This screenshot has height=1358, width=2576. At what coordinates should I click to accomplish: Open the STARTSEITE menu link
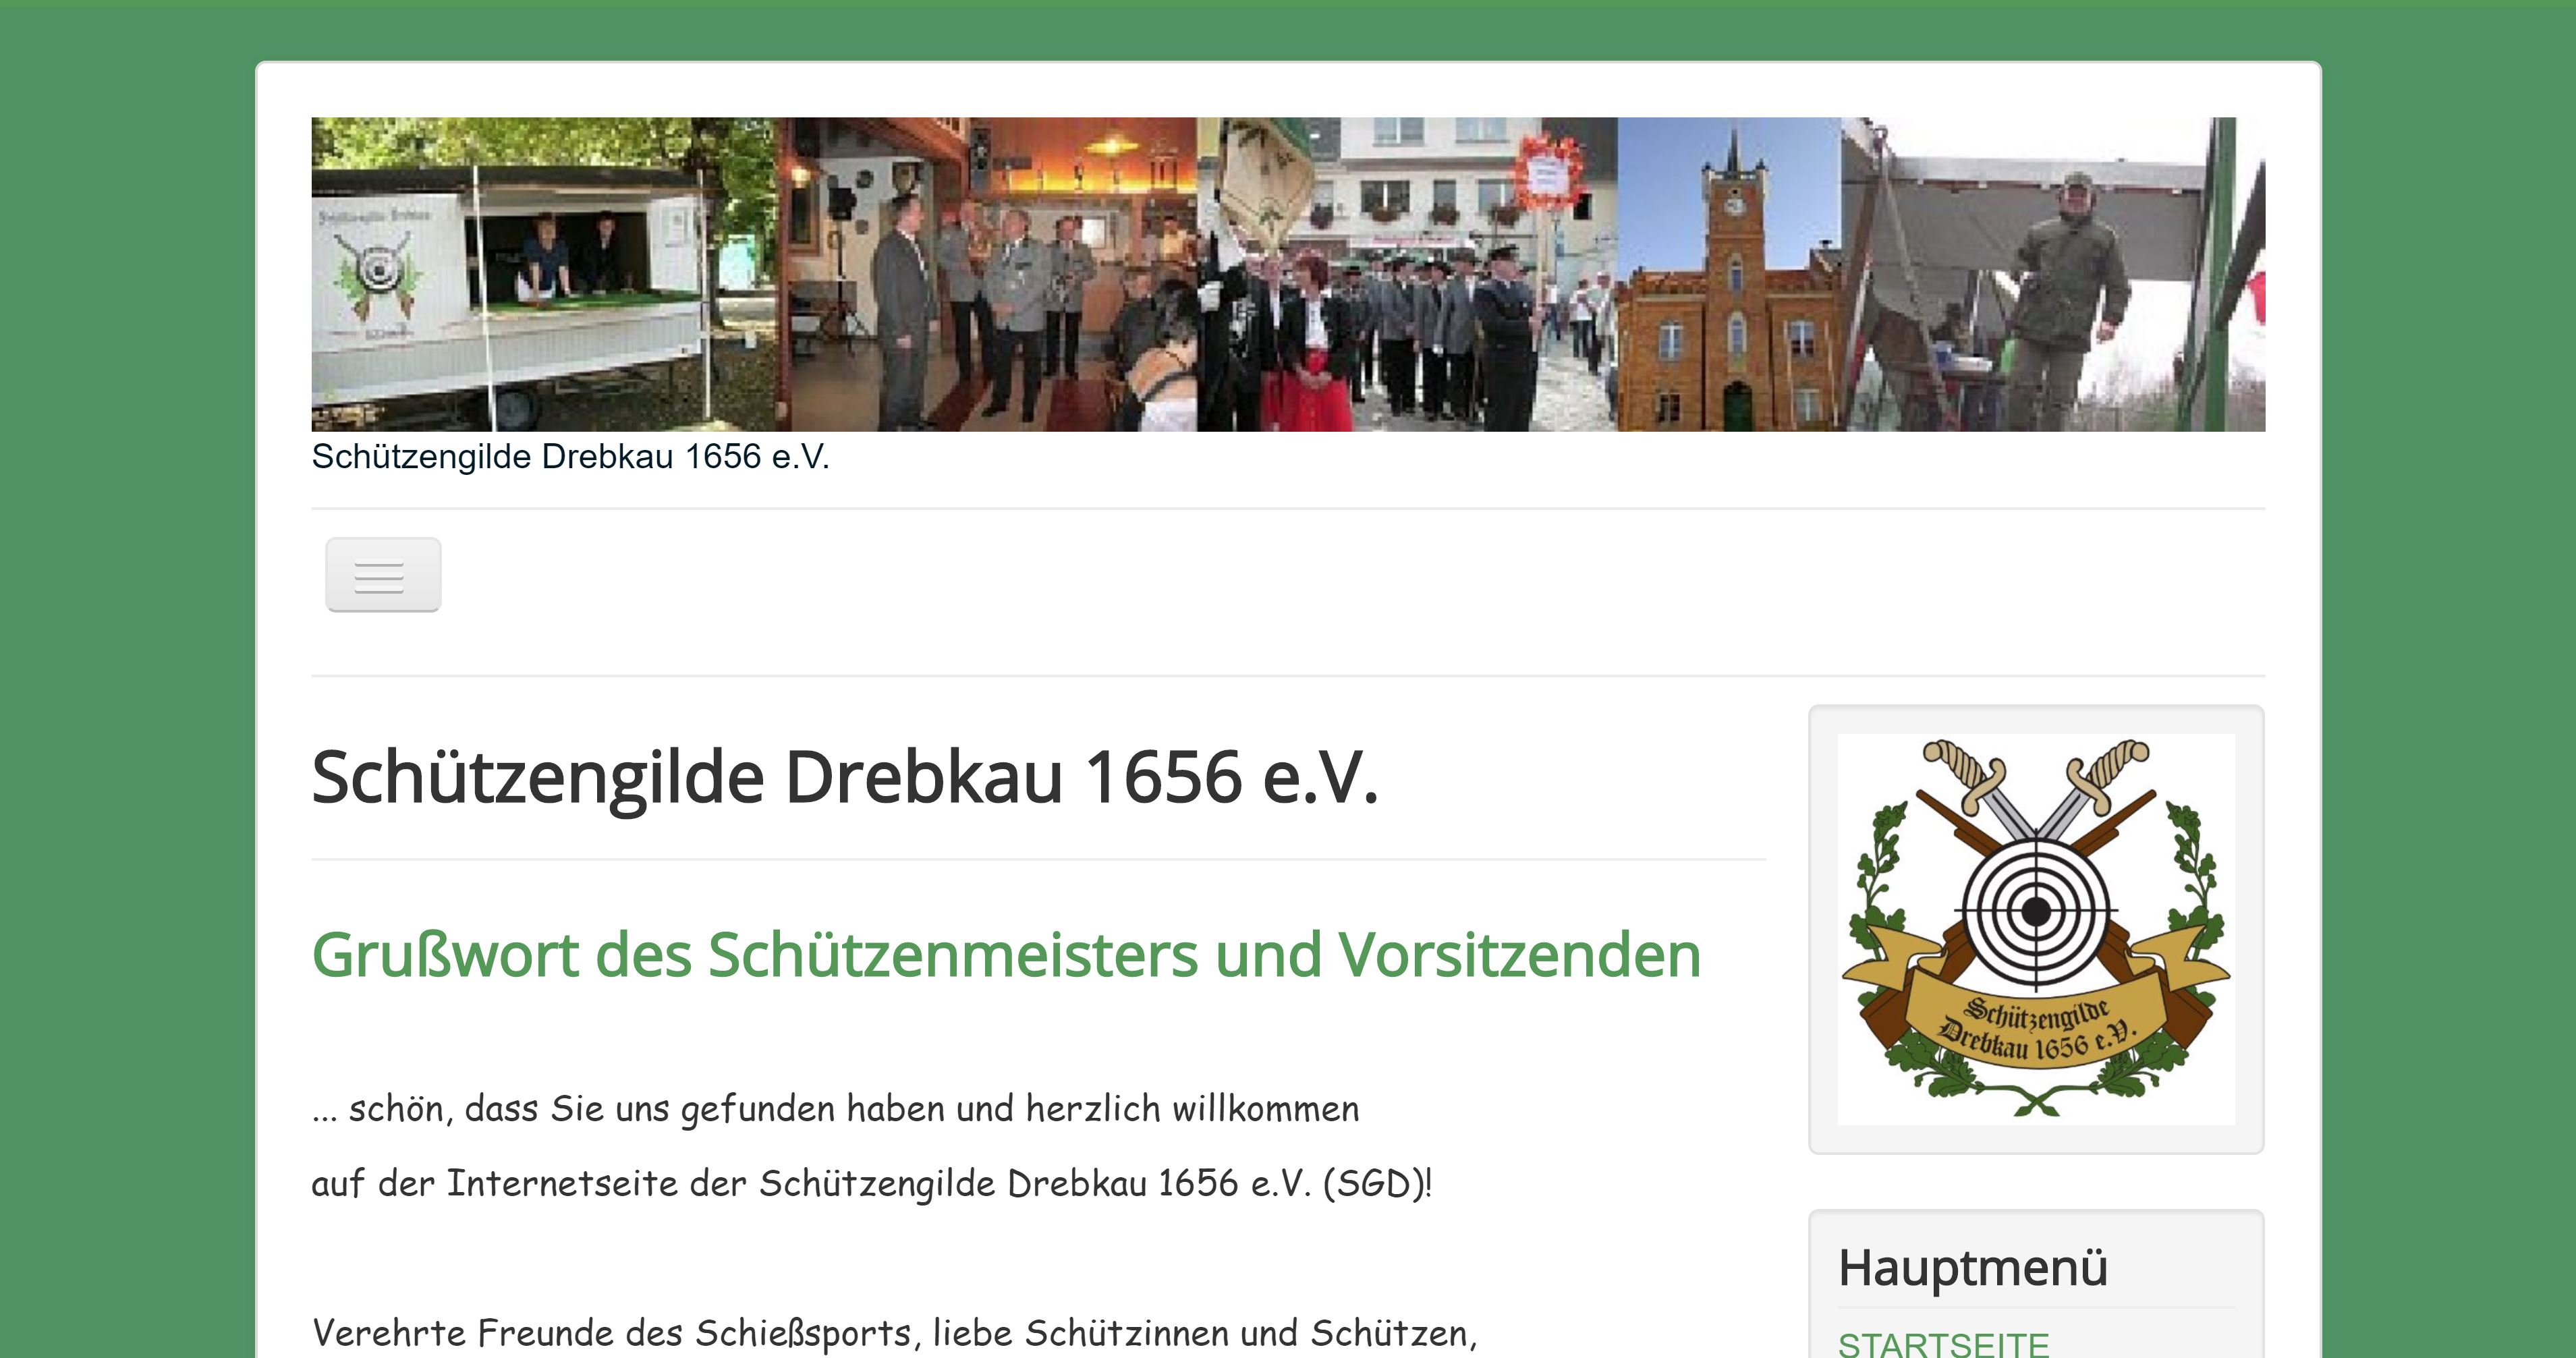1943,1344
